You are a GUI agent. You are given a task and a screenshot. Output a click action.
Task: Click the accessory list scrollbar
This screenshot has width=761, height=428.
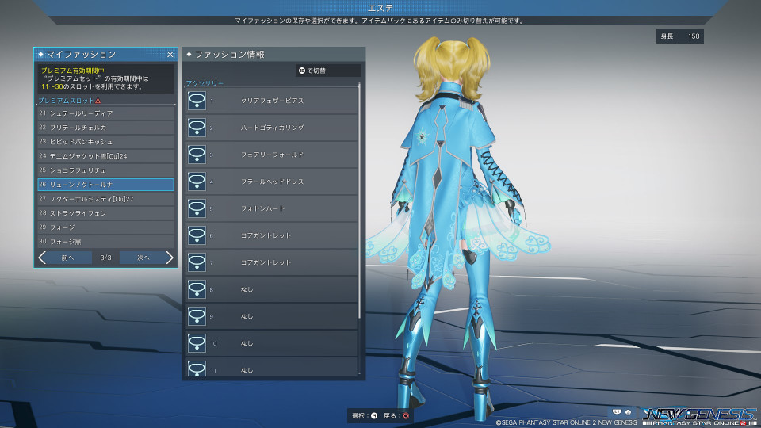(359, 201)
